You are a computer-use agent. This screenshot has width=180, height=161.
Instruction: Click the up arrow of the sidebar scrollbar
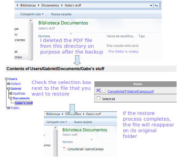pyautogui.click(x=31, y=21)
